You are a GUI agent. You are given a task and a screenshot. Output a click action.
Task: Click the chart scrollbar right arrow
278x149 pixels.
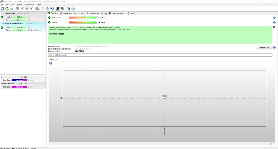pyautogui.click(x=274, y=144)
